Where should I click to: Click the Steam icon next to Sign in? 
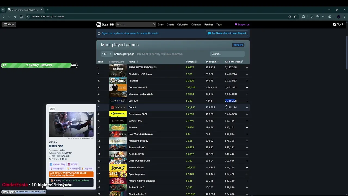pos(334,24)
